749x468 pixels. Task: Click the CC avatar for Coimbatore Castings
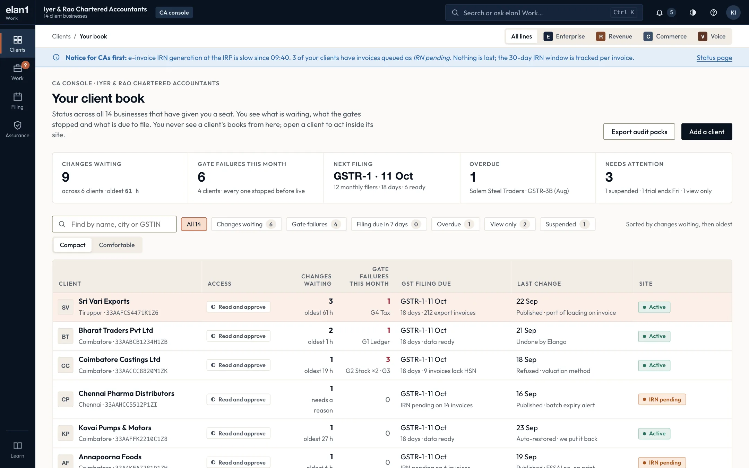click(x=66, y=365)
